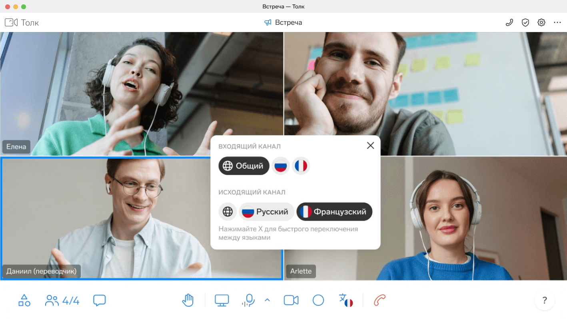Click the Даниил (переводчик) name label
The width and height of the screenshot is (567, 319).
click(41, 271)
